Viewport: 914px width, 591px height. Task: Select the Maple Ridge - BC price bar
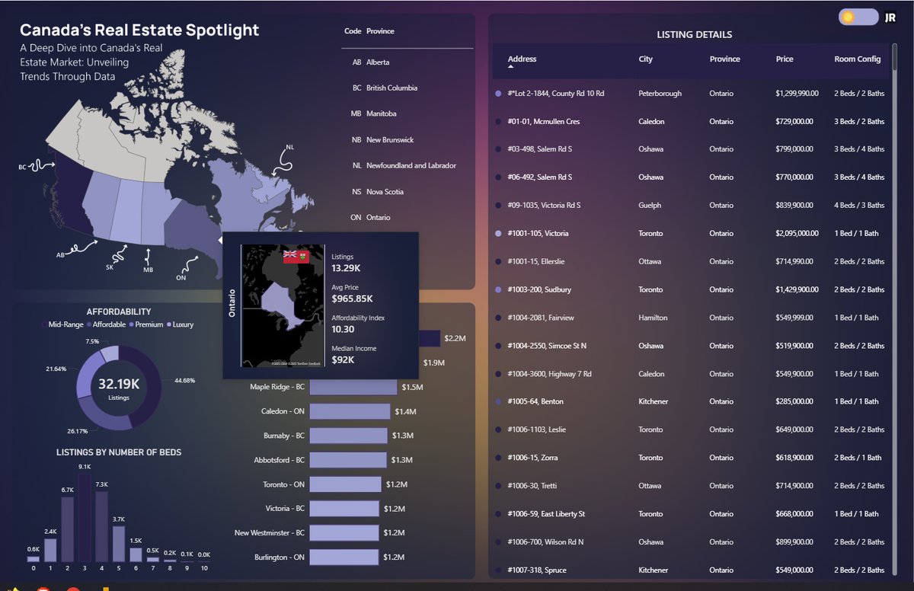pos(353,387)
